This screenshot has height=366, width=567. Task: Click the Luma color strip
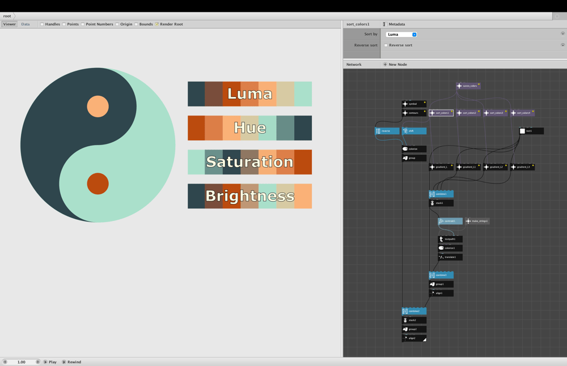[249, 94]
